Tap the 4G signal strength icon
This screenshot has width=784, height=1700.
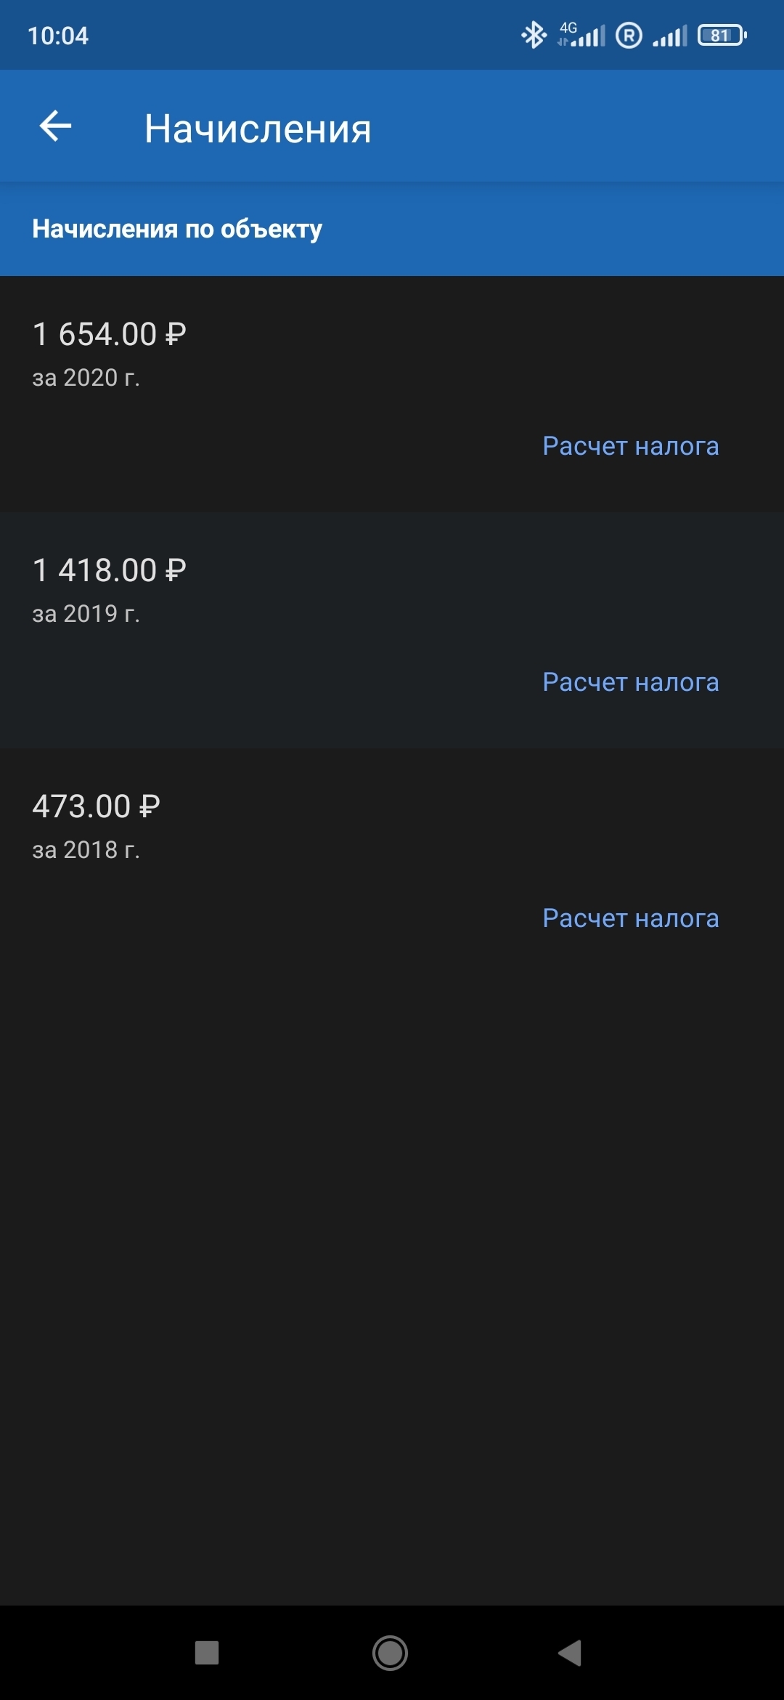click(582, 35)
